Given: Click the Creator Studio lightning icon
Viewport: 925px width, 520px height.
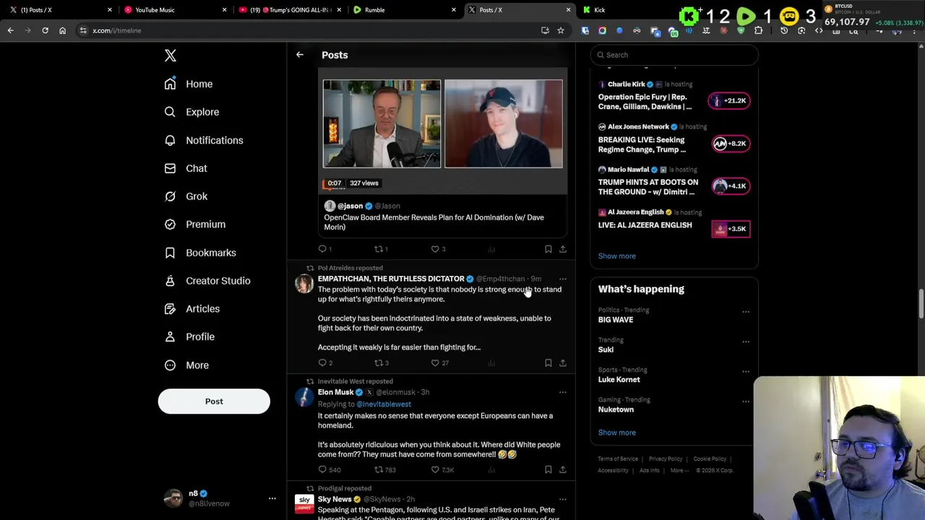Looking at the screenshot, I should click(x=170, y=280).
